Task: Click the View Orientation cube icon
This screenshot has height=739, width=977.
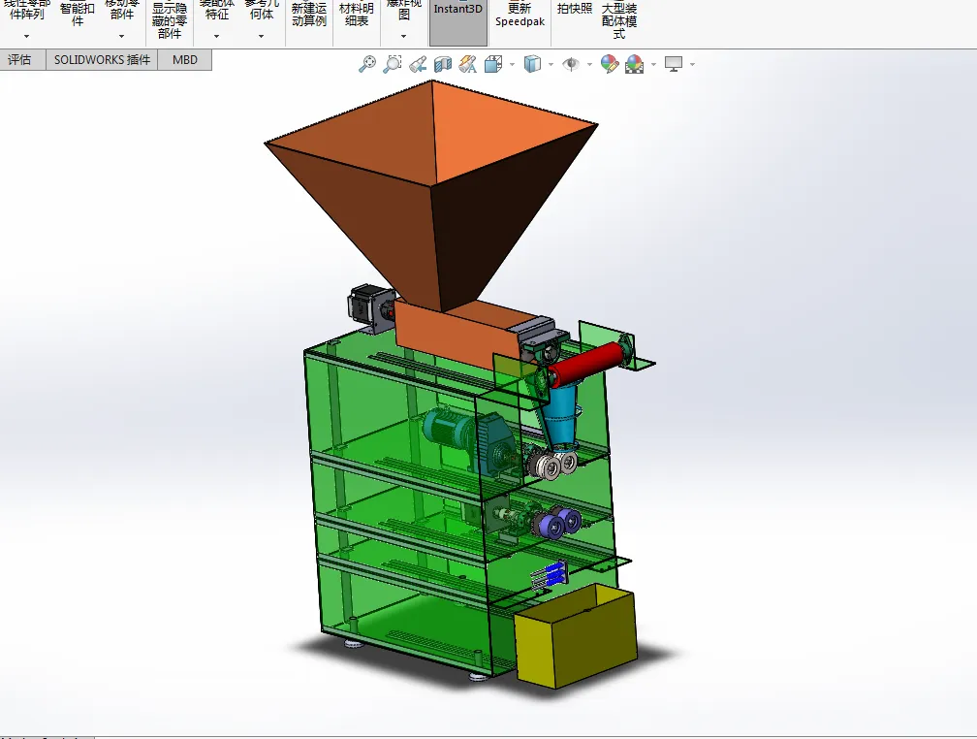Action: [x=493, y=64]
